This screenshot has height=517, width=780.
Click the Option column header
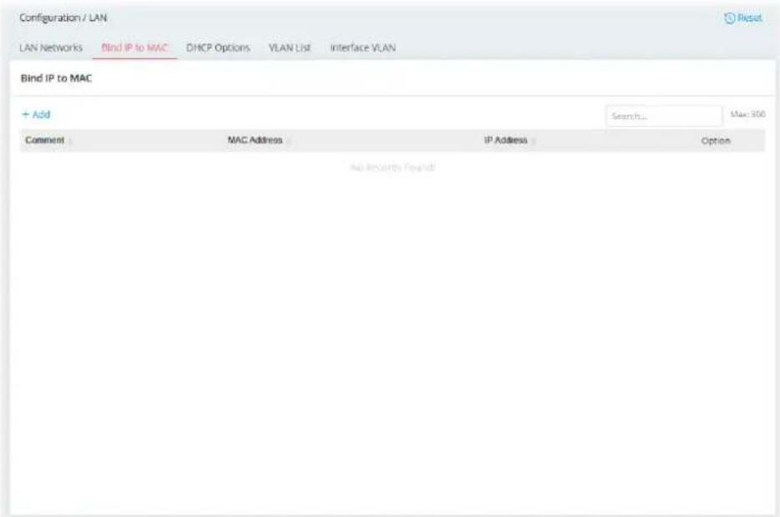coord(716,141)
